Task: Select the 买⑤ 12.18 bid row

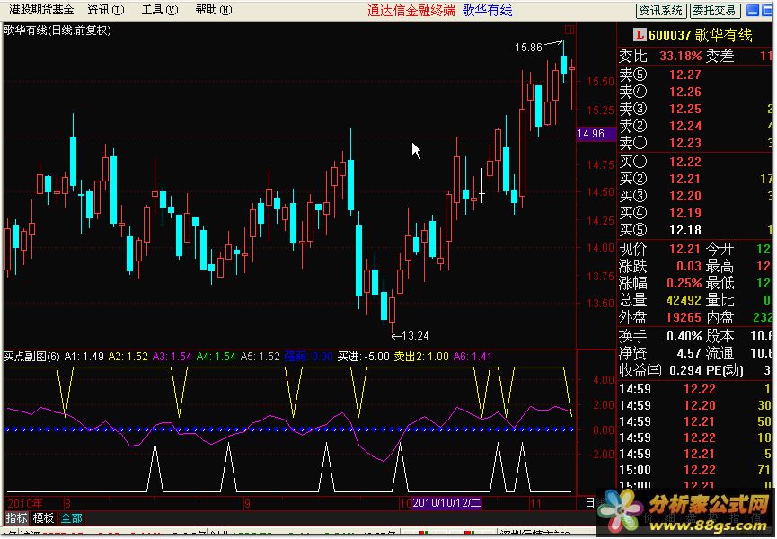Action: click(x=695, y=230)
